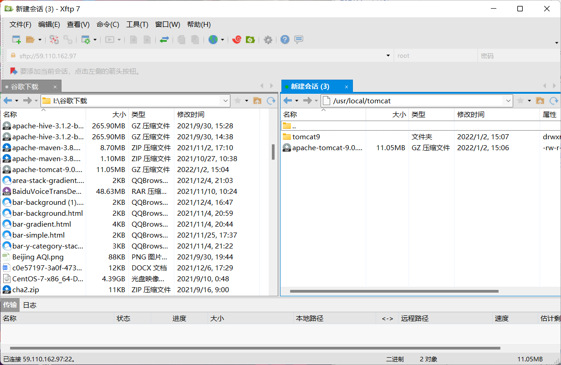Open the 文件(F) menu
Viewport: 561px width, 365px height.
pyautogui.click(x=20, y=25)
